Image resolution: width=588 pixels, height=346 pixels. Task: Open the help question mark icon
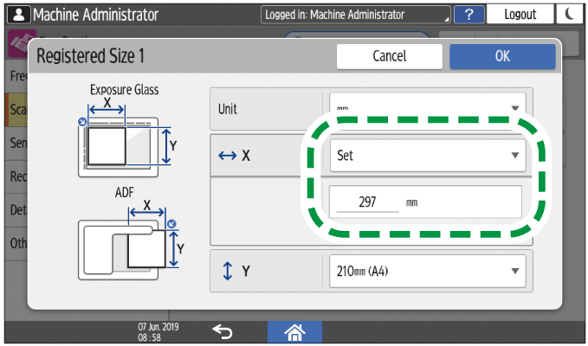[468, 14]
